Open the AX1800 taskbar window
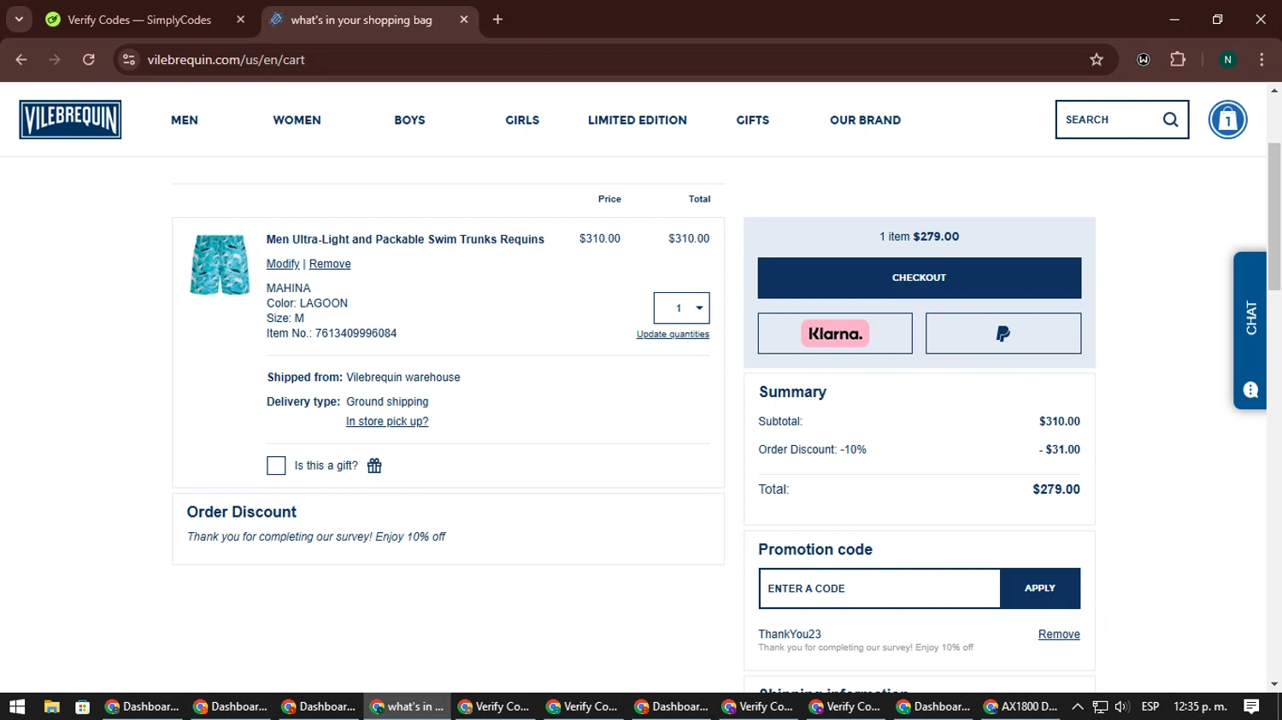The image size is (1282, 720). pyautogui.click(x=1020, y=706)
